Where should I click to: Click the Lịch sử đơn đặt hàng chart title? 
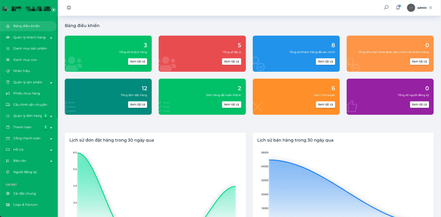pyautogui.click(x=112, y=140)
